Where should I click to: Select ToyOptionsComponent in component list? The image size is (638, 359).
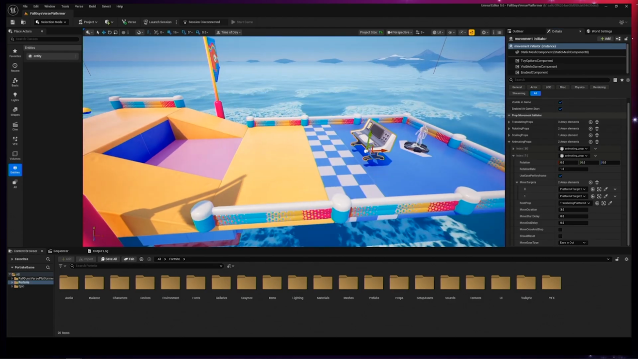[536, 61]
